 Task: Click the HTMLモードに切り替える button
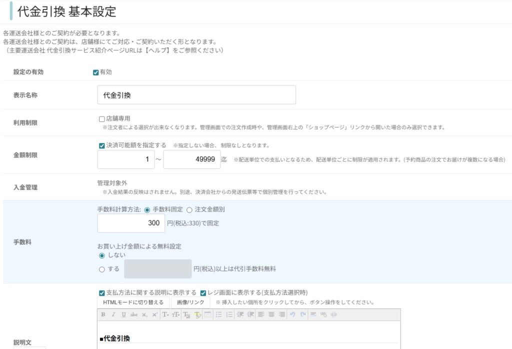click(133, 302)
